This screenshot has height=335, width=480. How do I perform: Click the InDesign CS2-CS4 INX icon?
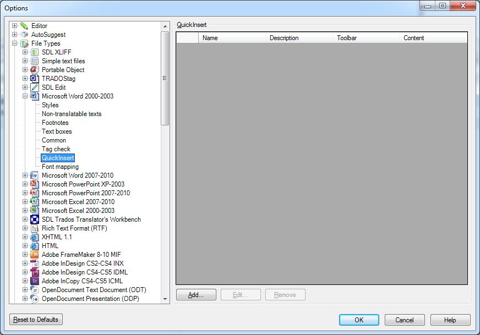tap(35, 263)
